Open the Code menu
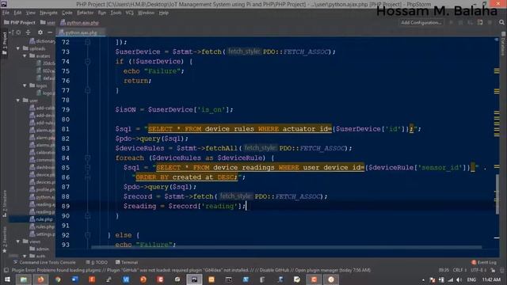Image resolution: width=507 pixels, height=285 pixels. [x=67, y=13]
